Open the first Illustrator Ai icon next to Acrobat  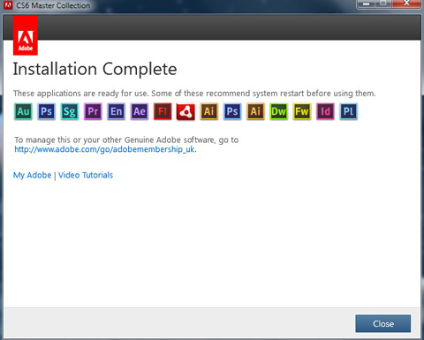pos(209,111)
